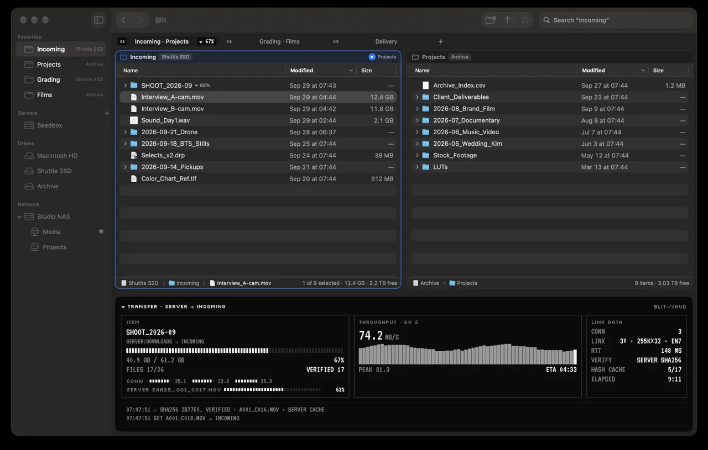
Task: Expand the Client_Deliverables folder
Action: pos(417,97)
